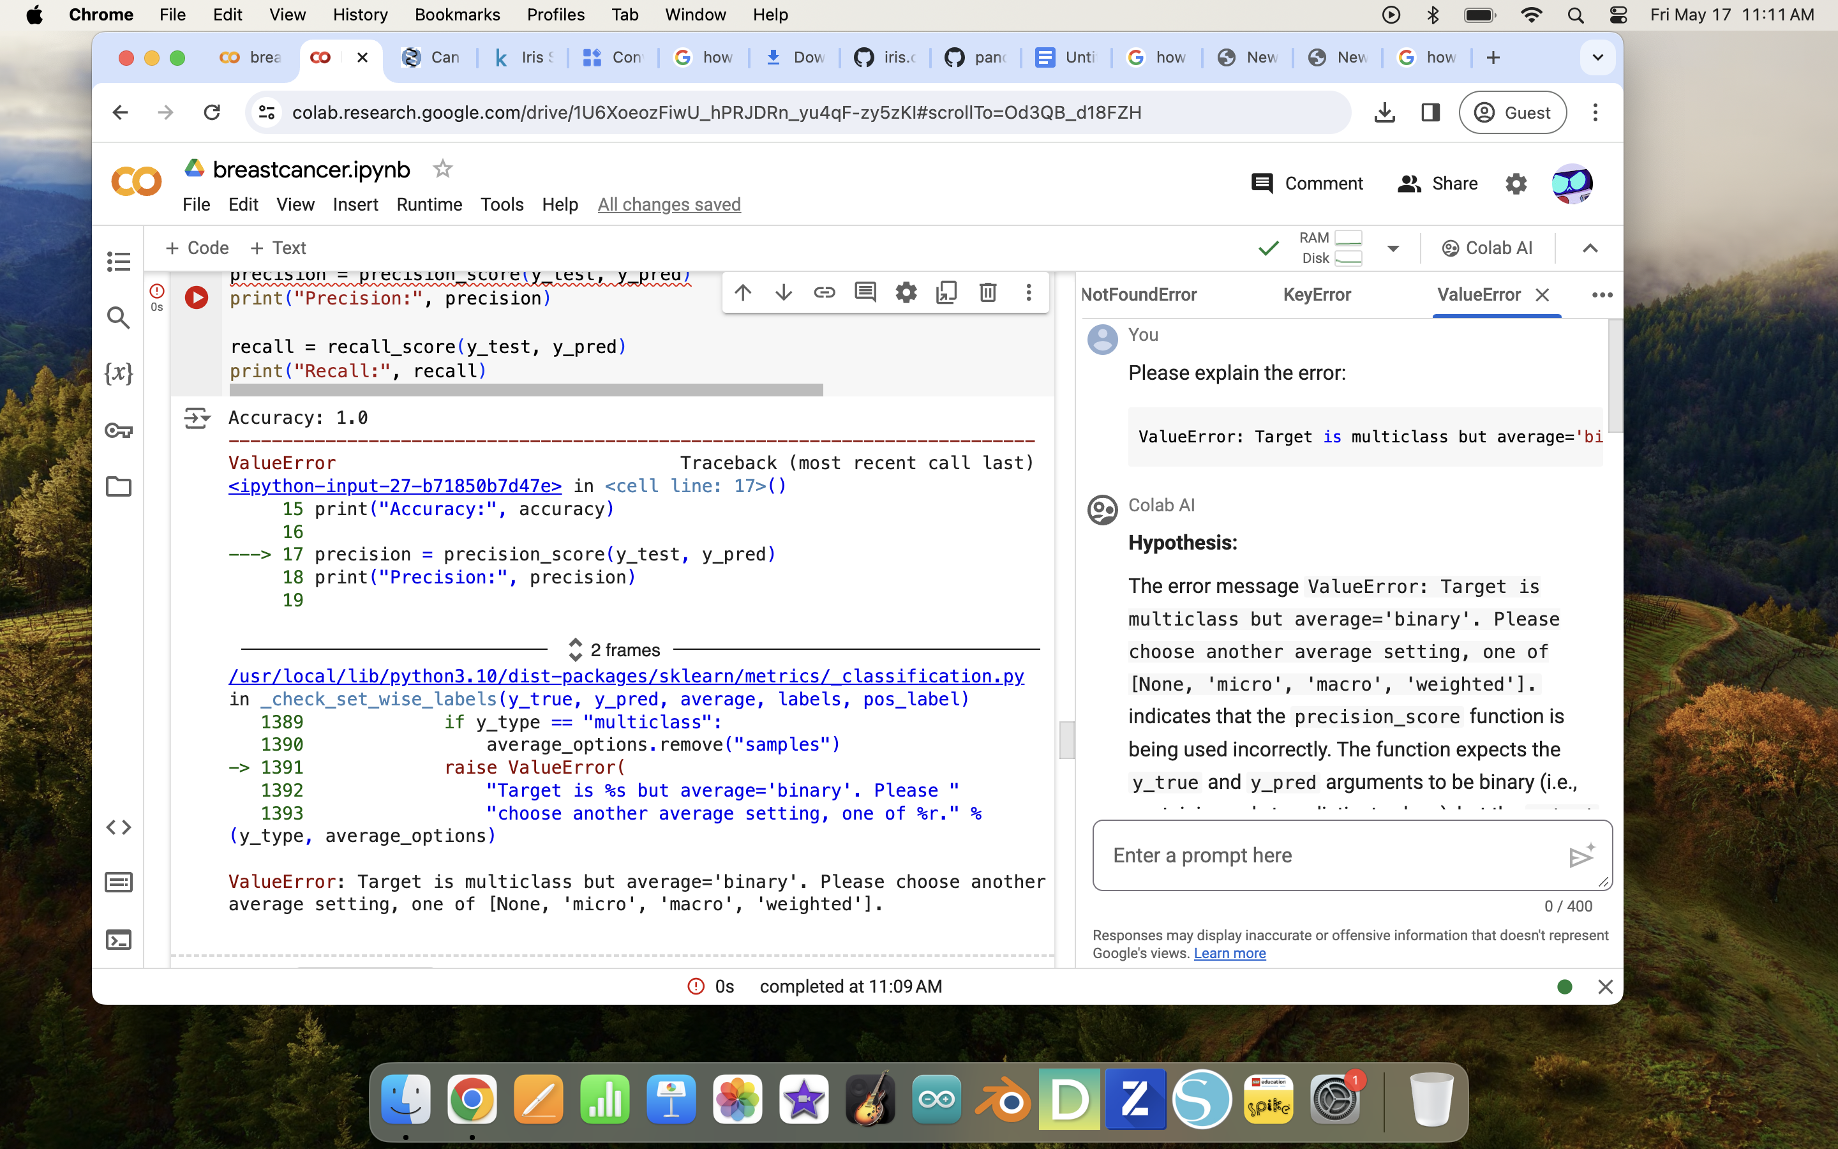
Task: Mirror cell in a tab
Action: click(946, 292)
